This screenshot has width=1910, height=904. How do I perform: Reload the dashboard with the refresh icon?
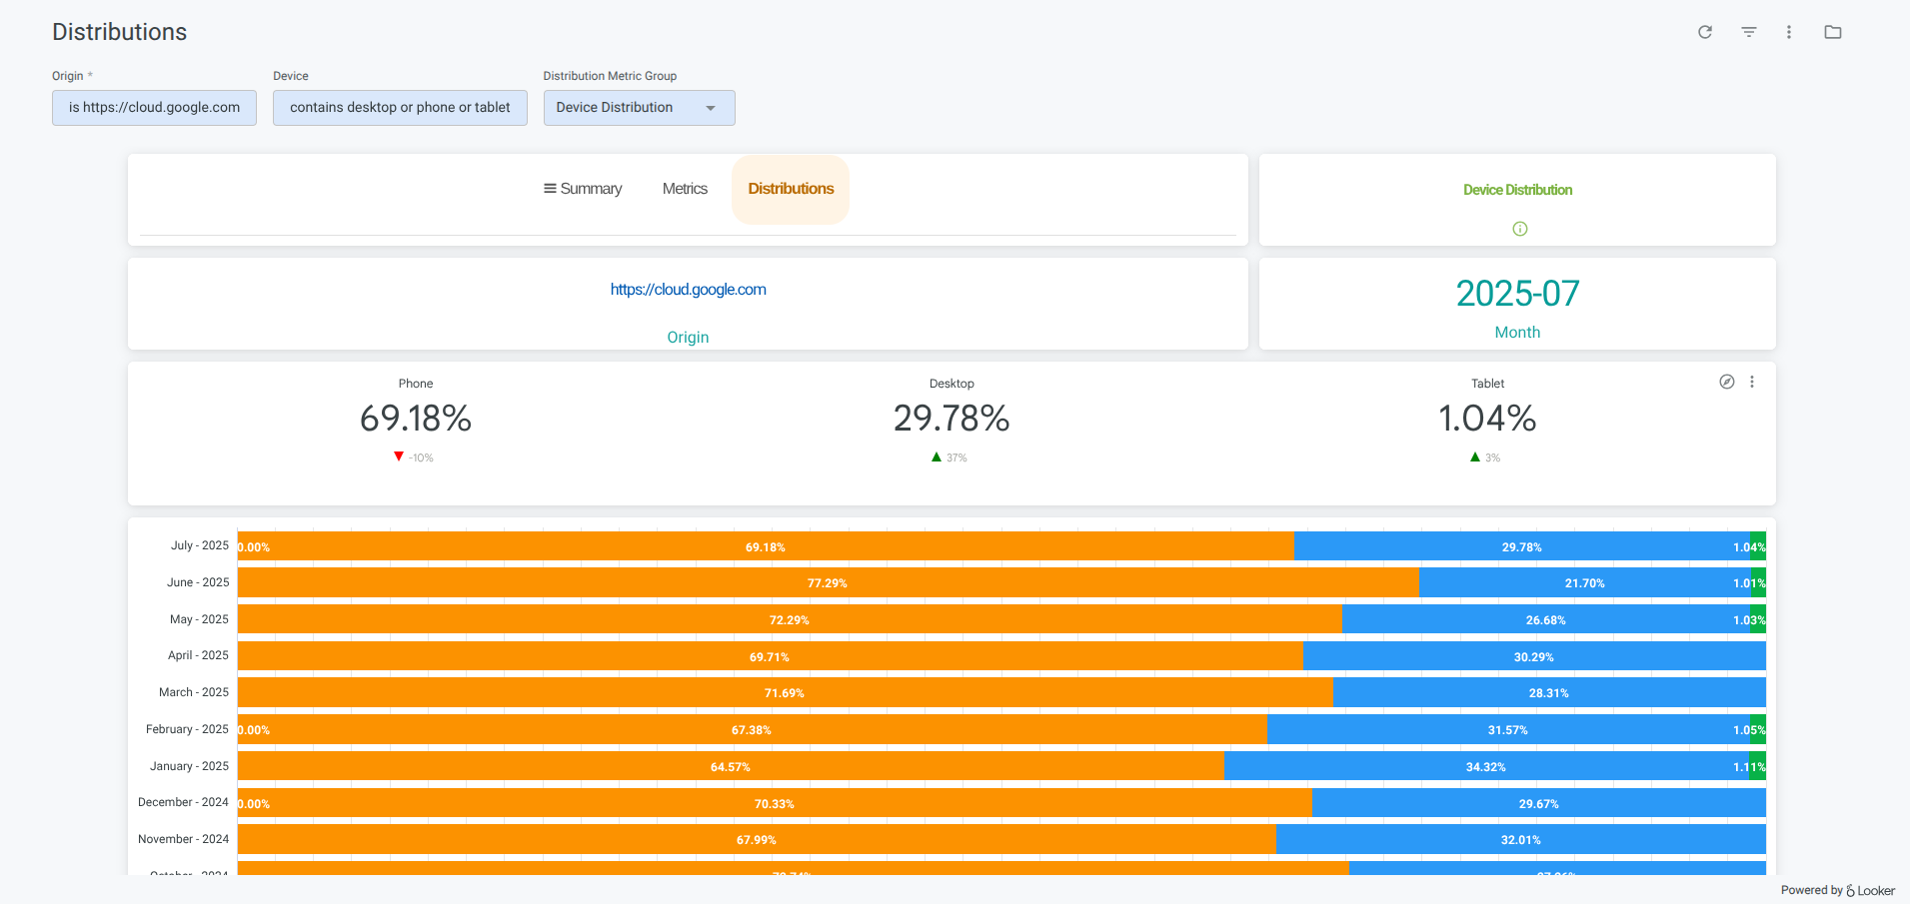[x=1705, y=32]
